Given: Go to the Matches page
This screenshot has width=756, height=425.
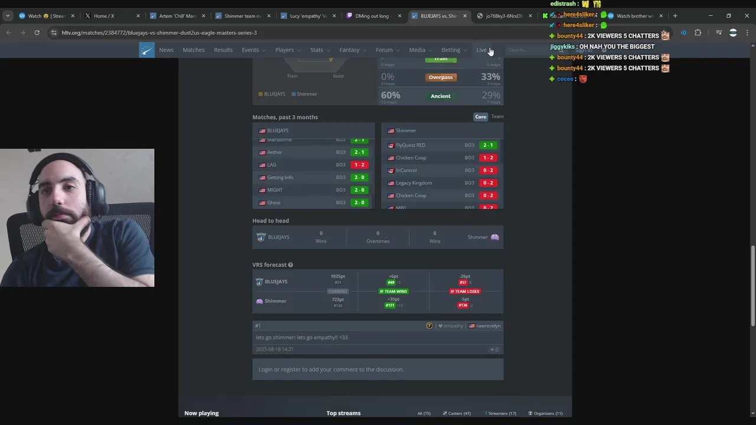Looking at the screenshot, I should coord(193,50).
